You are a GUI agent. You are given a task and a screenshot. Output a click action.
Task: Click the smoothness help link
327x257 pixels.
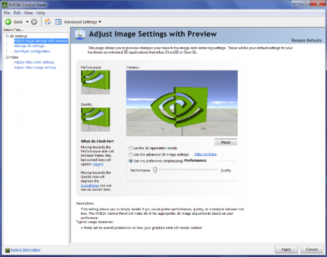90,185
